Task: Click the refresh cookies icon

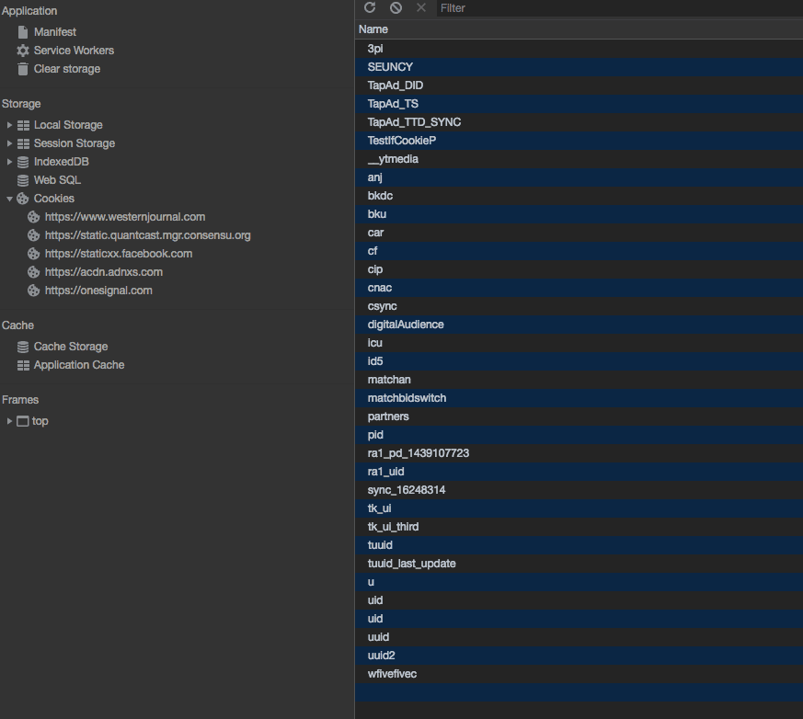Action: click(x=370, y=7)
